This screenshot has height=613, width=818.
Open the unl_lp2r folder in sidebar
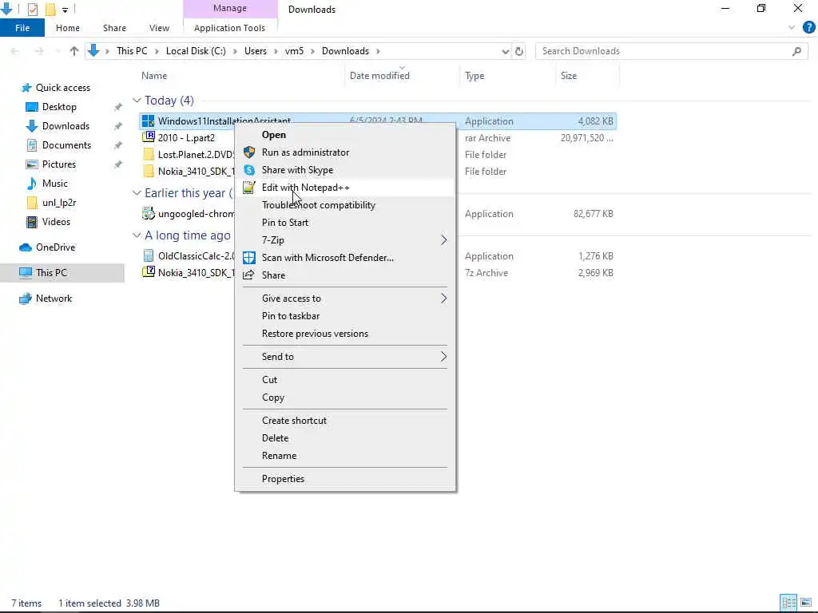[59, 203]
